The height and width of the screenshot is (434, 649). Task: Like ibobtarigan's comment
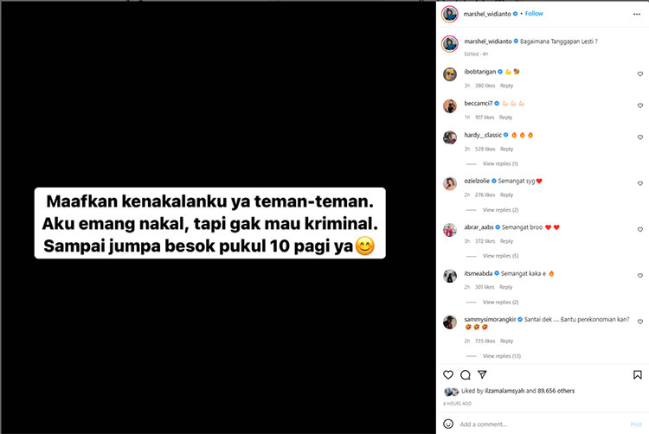(x=639, y=74)
